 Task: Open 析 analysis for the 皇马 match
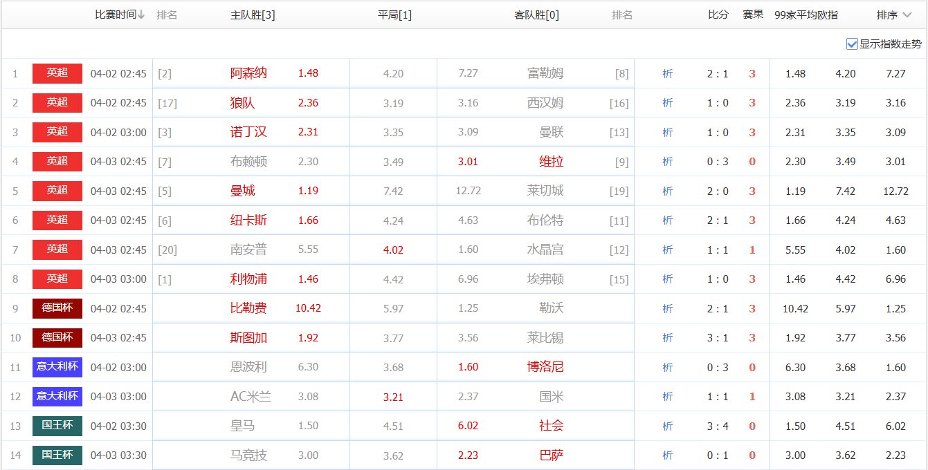point(667,426)
